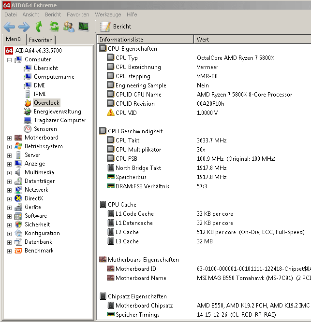Image resolution: width=311 pixels, height=322 pixels.
Task: Switch to the Menü sidebar tab
Action: [14, 39]
